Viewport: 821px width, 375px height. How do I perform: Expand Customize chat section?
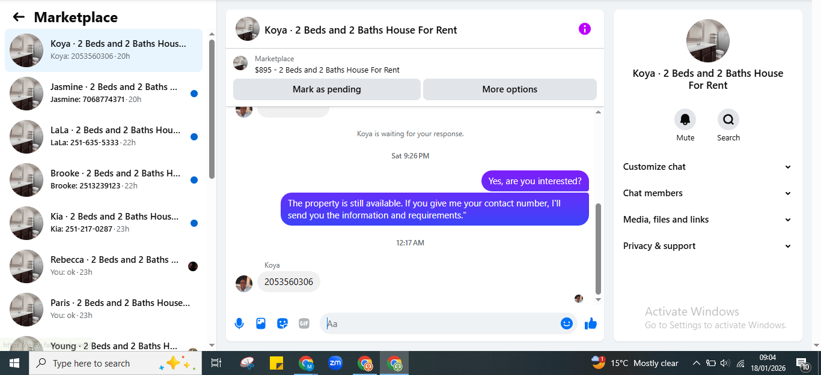707,167
